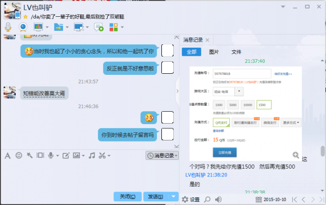Click the remote desktop screen icon

tap(79, 27)
